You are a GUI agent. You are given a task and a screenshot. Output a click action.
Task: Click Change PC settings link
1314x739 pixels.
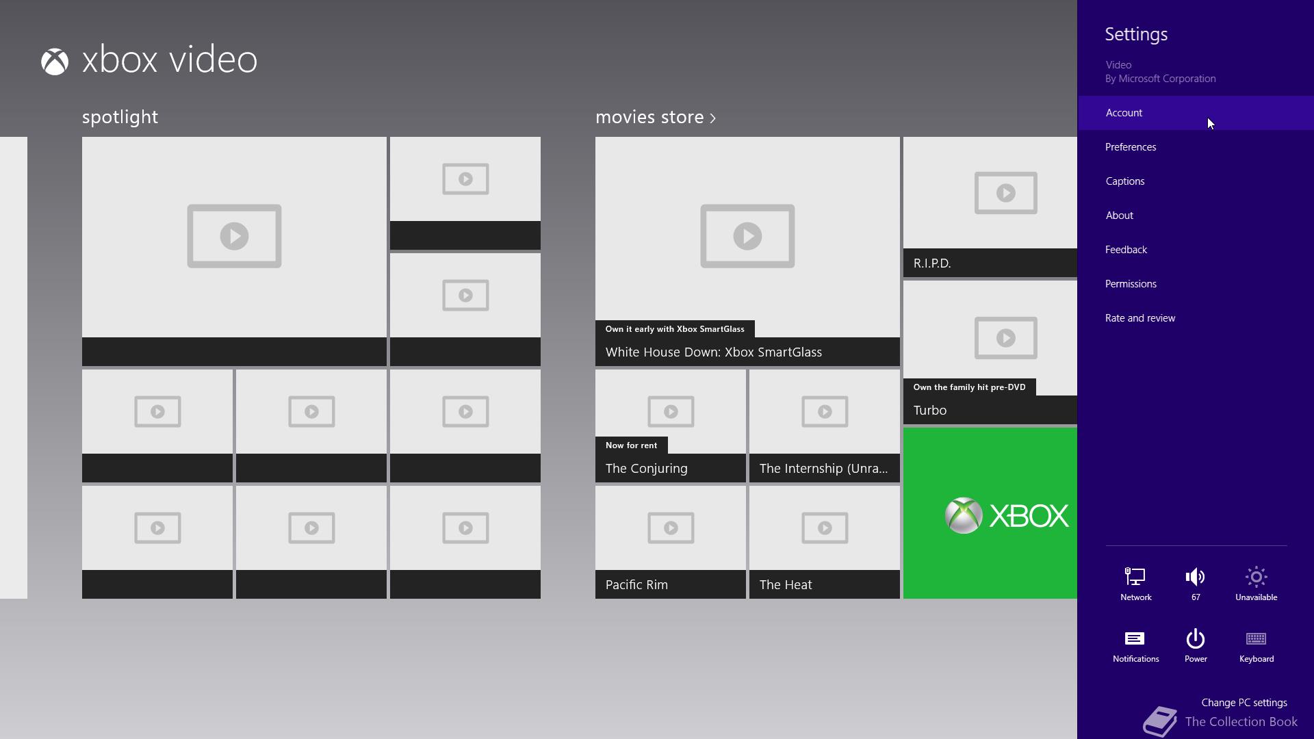coord(1244,703)
